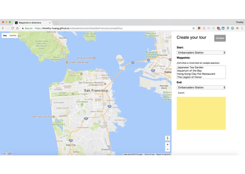Image resolution: width=245 pixels, height=174 pixels.
Task: Click the red square extension icon
Action: pos(199,28)
